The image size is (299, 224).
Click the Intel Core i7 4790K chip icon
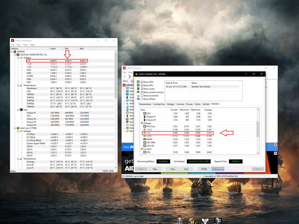(x=18, y=128)
